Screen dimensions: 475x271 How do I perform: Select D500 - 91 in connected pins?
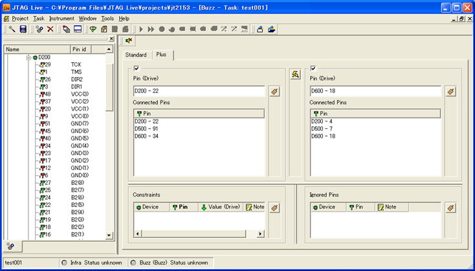146,129
